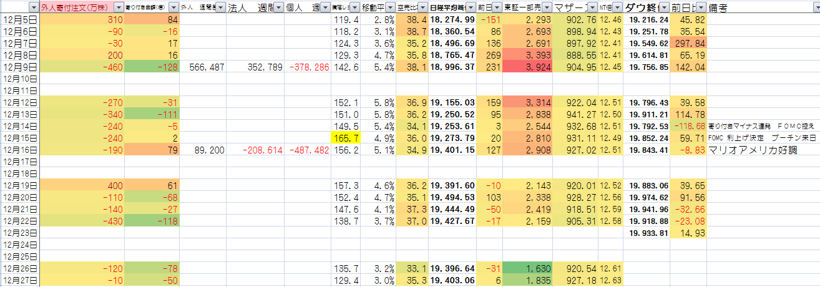Expand the 法人 週間 column filter
Image resolution: width=820 pixels, height=287 pixels.
pos(278,8)
